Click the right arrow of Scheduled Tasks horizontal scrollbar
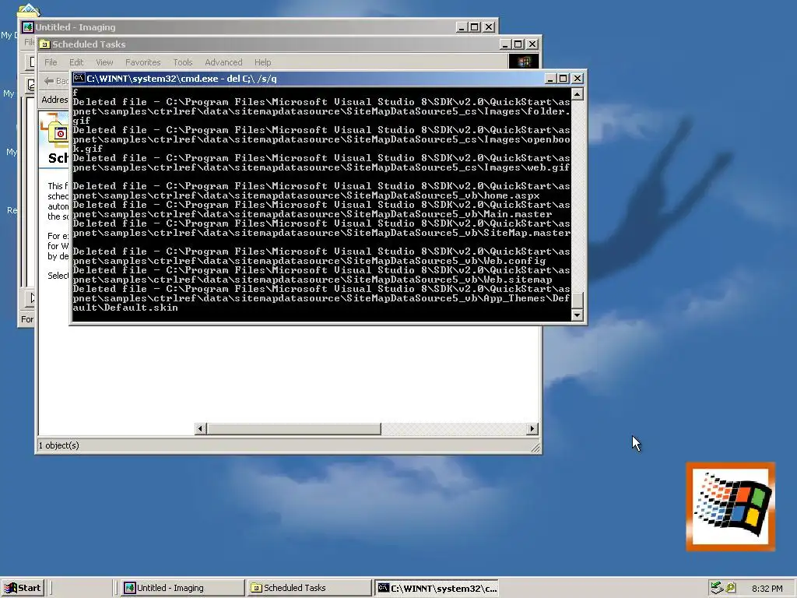Image resolution: width=797 pixels, height=598 pixels. tap(532, 429)
